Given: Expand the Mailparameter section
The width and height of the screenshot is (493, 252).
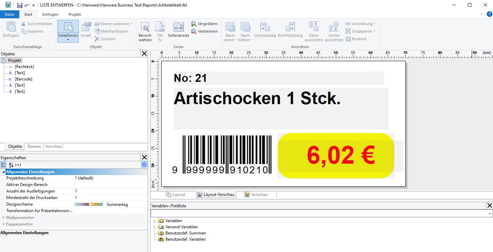Looking at the screenshot, I should click(x=3, y=218).
